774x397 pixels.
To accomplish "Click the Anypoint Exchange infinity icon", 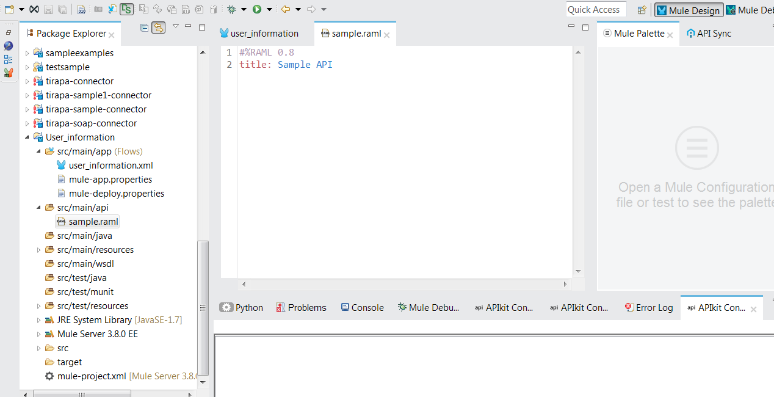I will (x=34, y=9).
